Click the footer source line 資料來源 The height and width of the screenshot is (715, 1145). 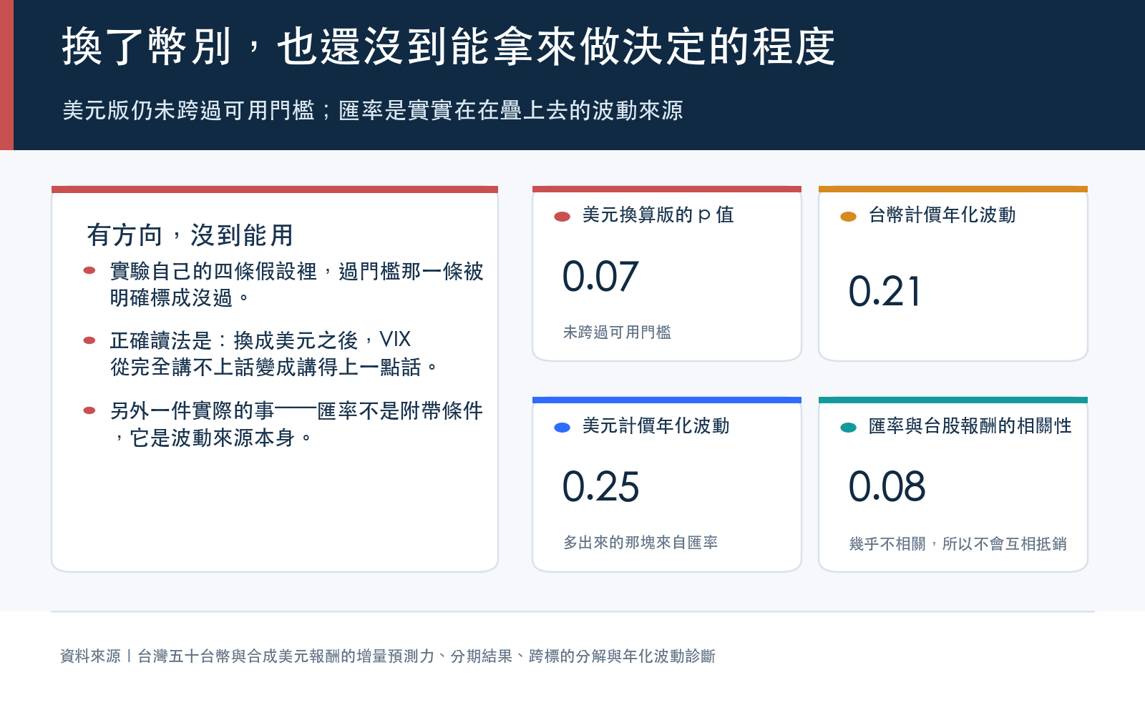click(388, 656)
